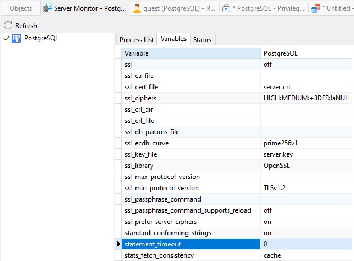Select the ssl_key_file variable
354x261 pixels.
(x=191, y=154)
